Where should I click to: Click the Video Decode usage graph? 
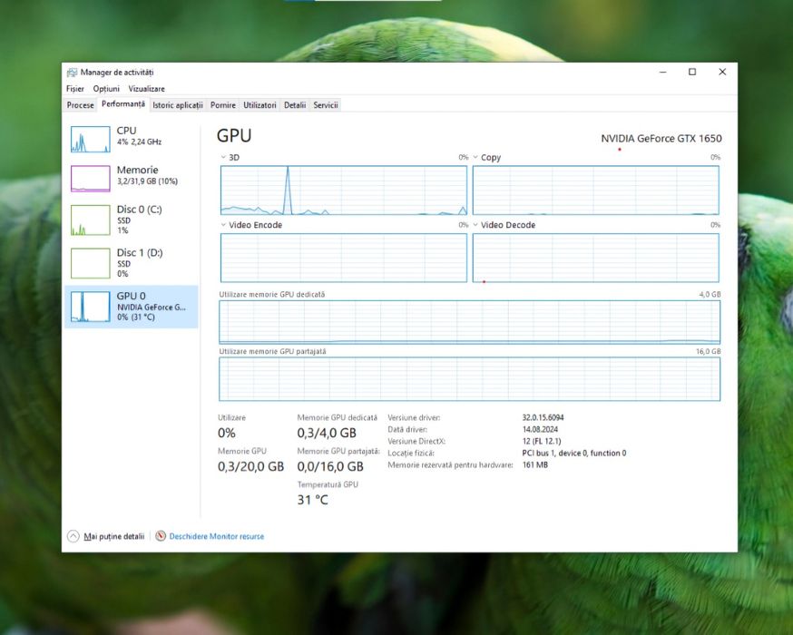pos(596,258)
